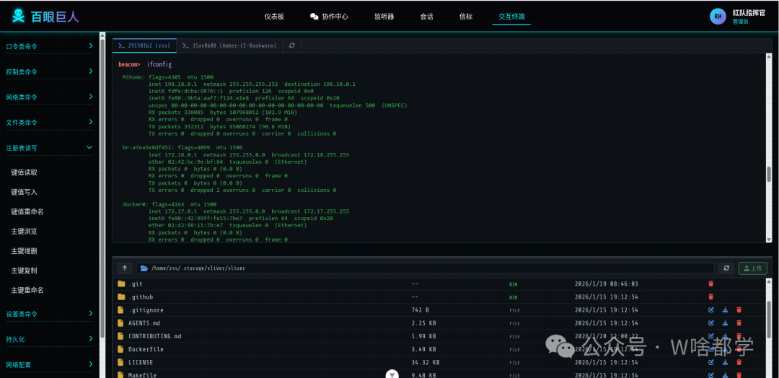Viewport: 779px width, 378px height.
Task: Delete the AGENTS.md file
Action: (x=739, y=323)
